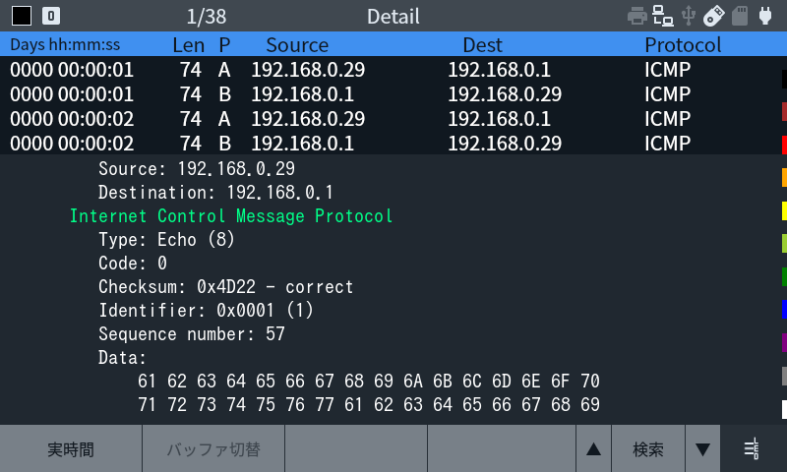
Task: Click the バッファ切替 button
Action: click(213, 448)
